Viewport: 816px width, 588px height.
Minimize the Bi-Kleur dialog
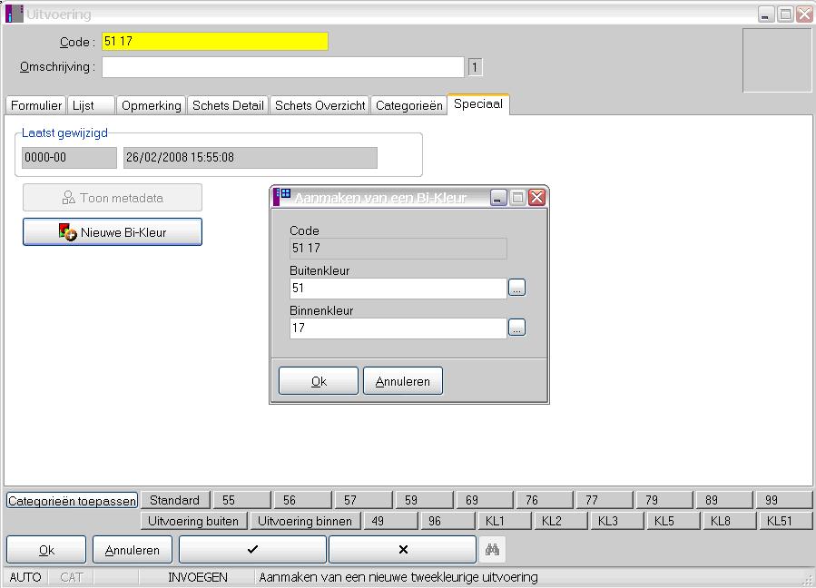pos(498,197)
